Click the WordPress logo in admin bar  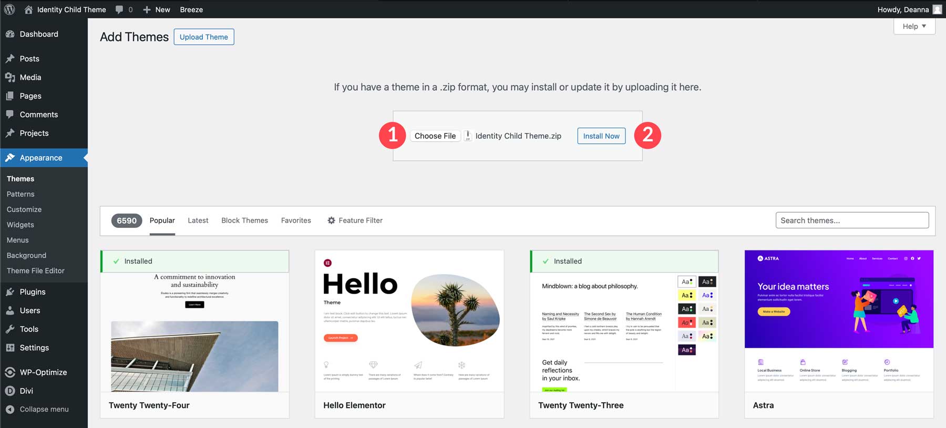pyautogui.click(x=9, y=9)
